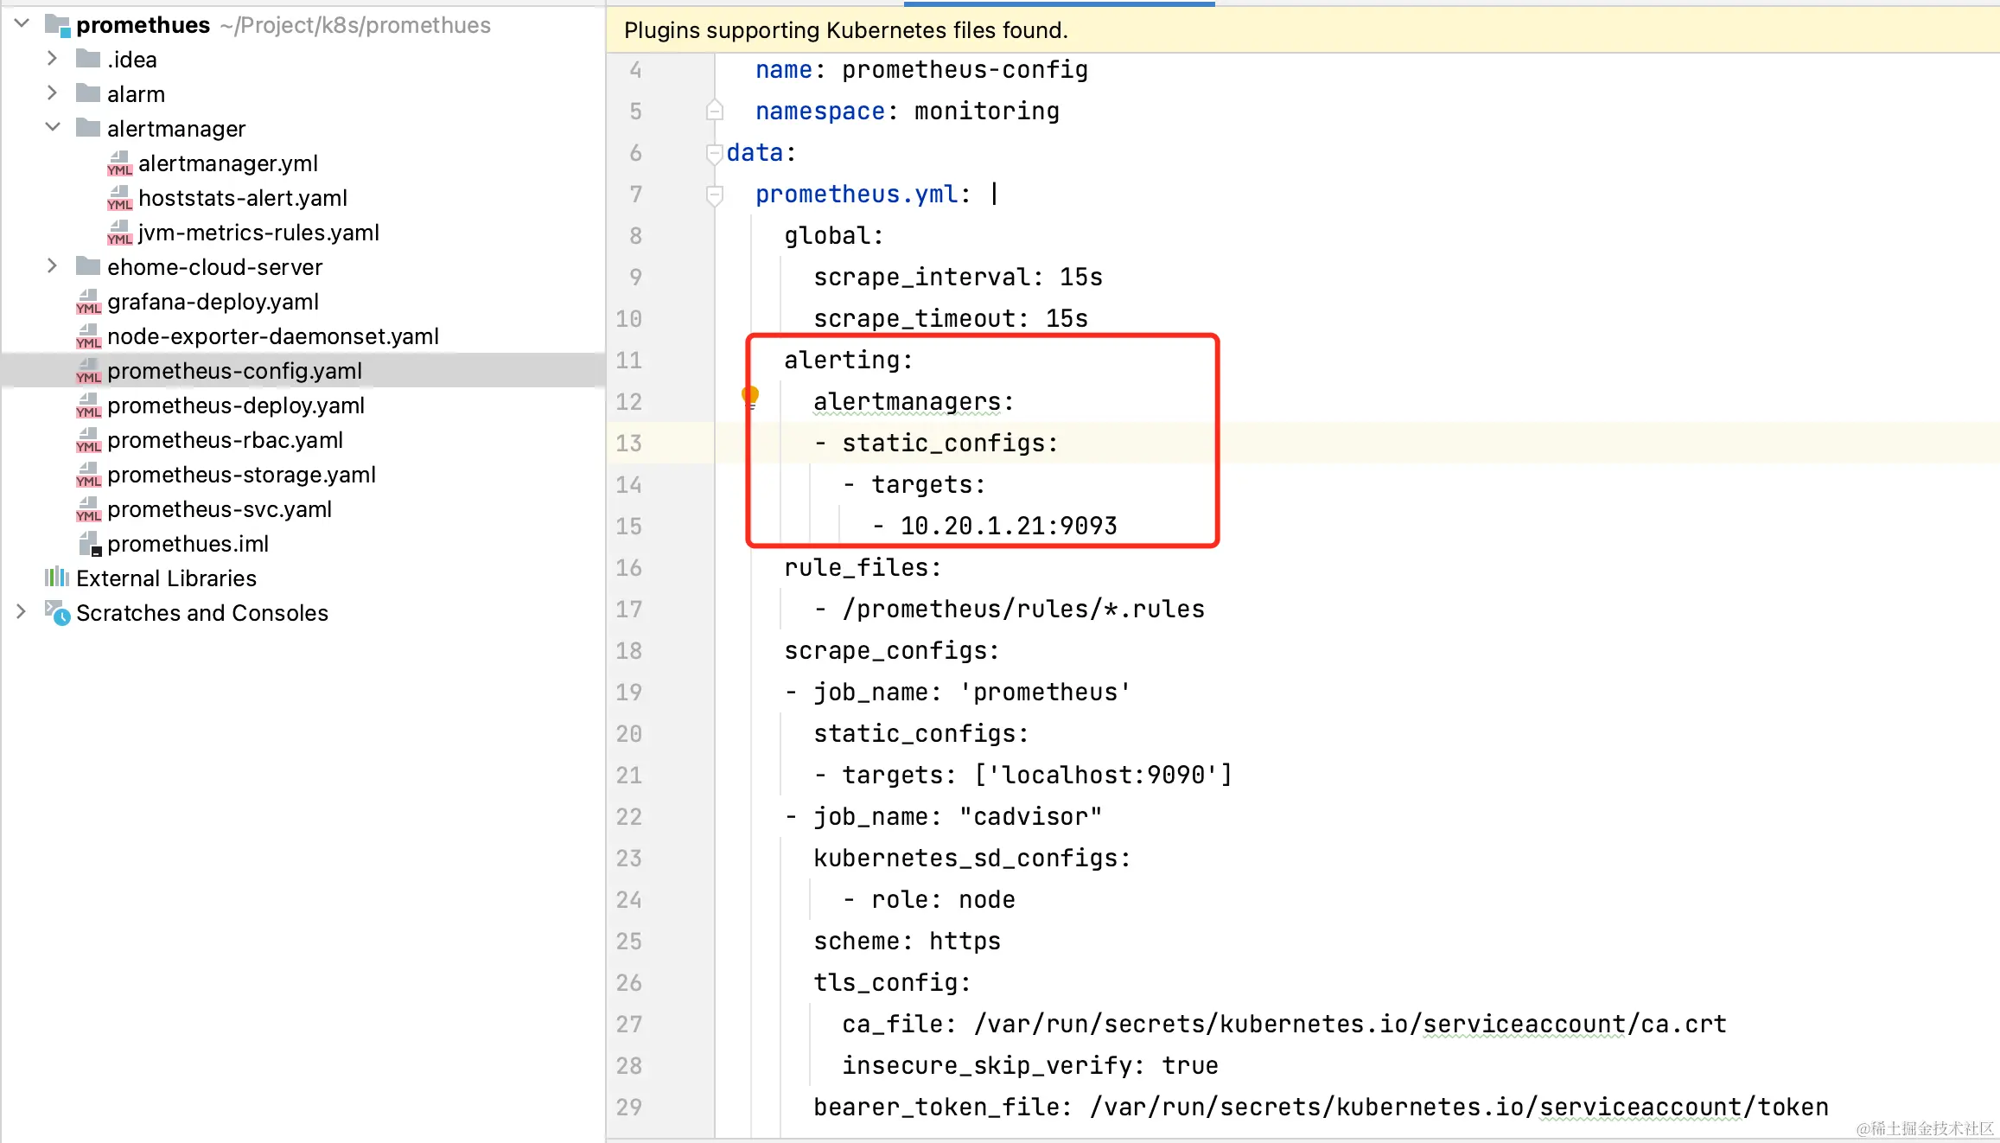Click the grafana-deploy.yaml YML icon
The width and height of the screenshot is (2000, 1143).
click(88, 302)
